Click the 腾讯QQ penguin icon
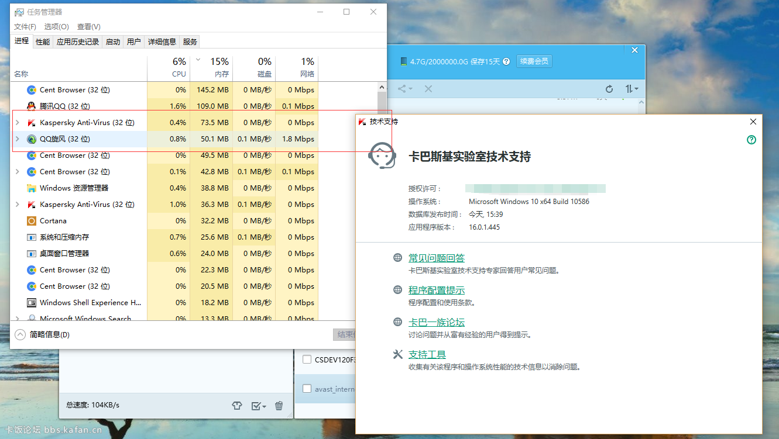The height and width of the screenshot is (439, 779). [32, 106]
